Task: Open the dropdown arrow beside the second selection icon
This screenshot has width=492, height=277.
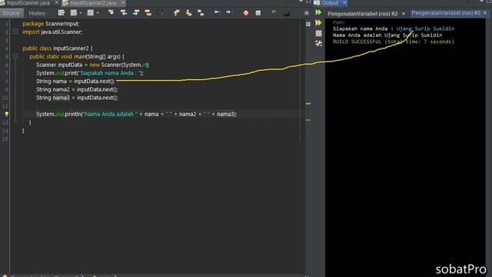Action: pyautogui.click(x=98, y=13)
